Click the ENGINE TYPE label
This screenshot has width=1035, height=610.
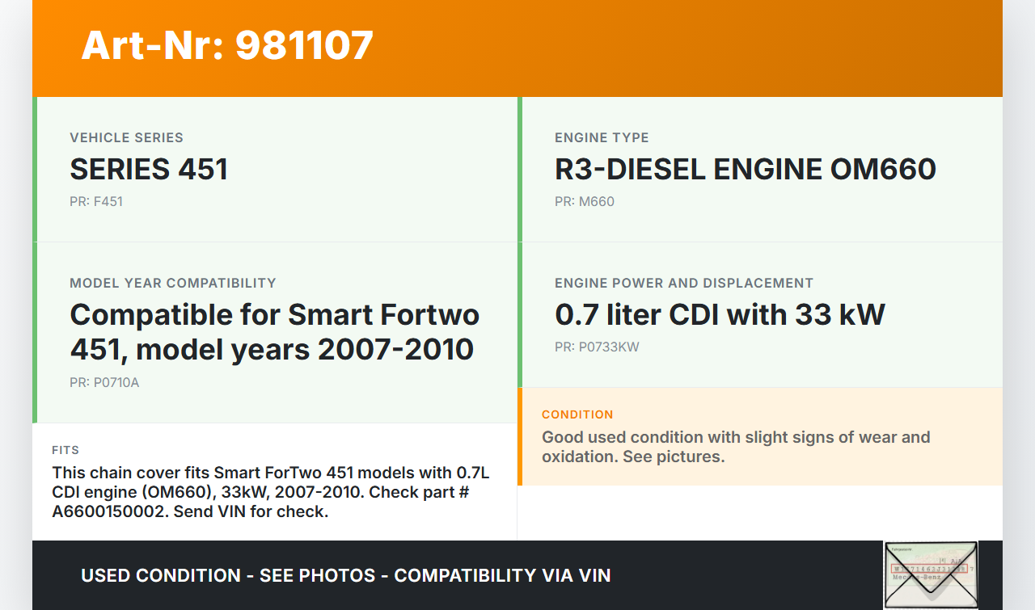[x=602, y=137]
